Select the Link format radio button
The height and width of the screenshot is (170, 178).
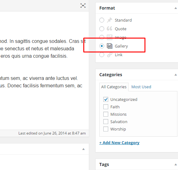click(102, 55)
